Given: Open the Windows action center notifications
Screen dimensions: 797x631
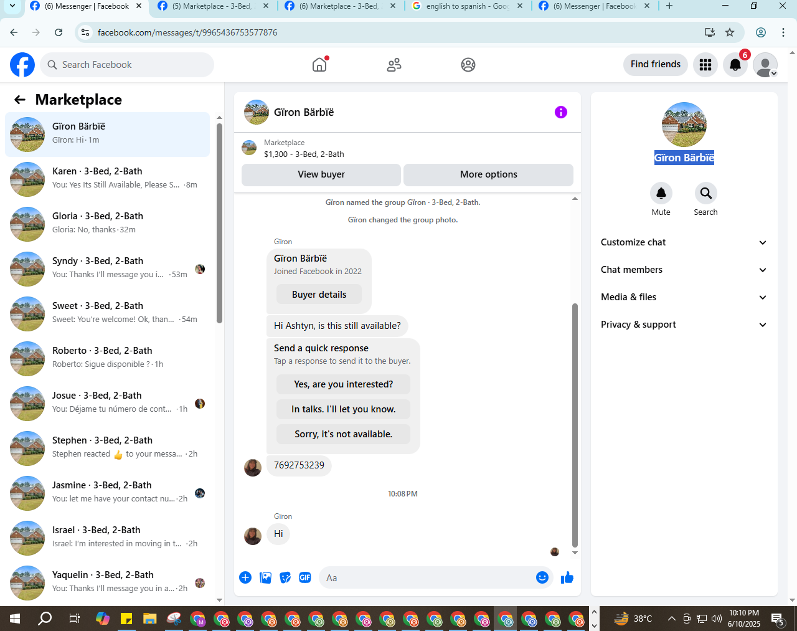Looking at the screenshot, I should [x=778, y=619].
